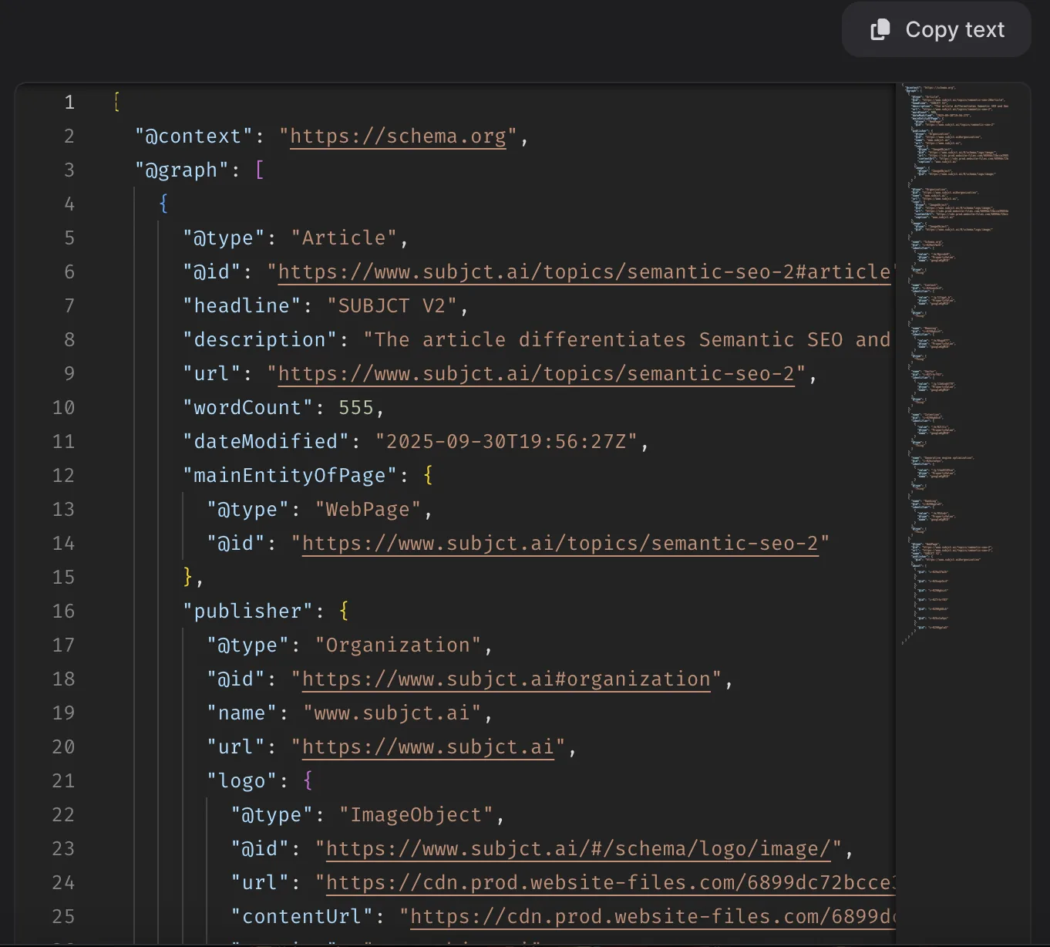Image resolution: width=1050 pixels, height=947 pixels.
Task: Click the opening bracket after "@graph"
Action: [260, 170]
